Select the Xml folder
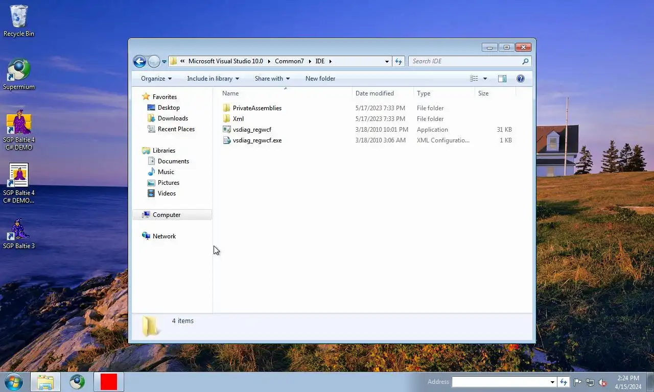 [238, 119]
